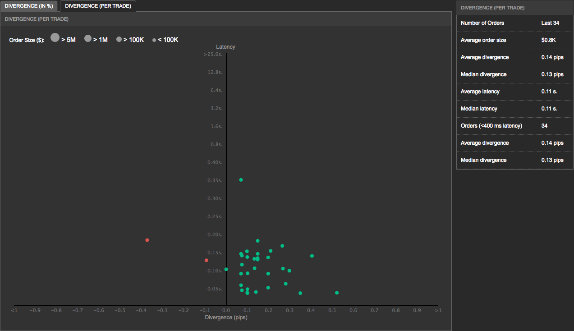Select the Average order size row

point(515,40)
